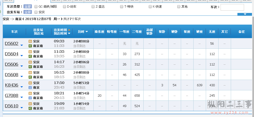Select 硬座 count 639 for K8436
The height and width of the screenshot is (117, 254).
click(x=200, y=85)
